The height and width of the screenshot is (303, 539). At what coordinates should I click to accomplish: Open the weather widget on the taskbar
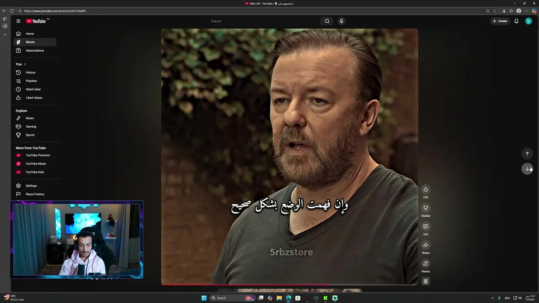(14, 298)
